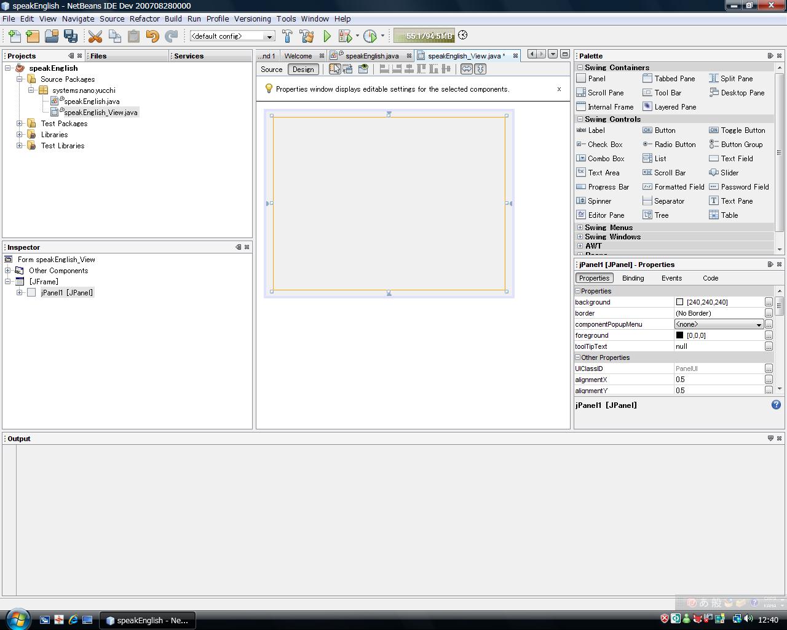Viewport: 787px width, 630px height.
Task: Click the foreground black color swatch
Action: [x=679, y=335]
